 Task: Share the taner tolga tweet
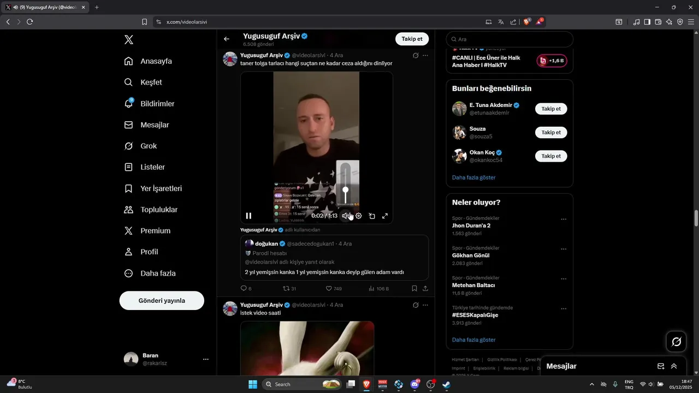pos(425,288)
